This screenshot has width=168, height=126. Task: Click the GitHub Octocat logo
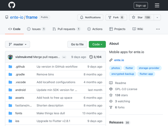[12, 5]
